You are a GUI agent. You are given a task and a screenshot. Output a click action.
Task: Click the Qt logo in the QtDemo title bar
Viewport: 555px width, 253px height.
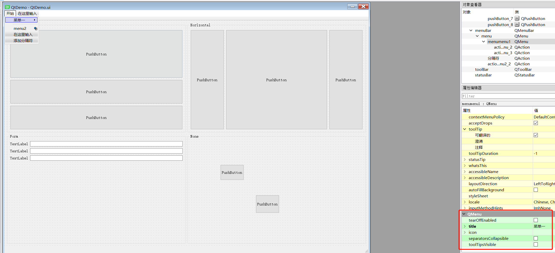coord(7,7)
